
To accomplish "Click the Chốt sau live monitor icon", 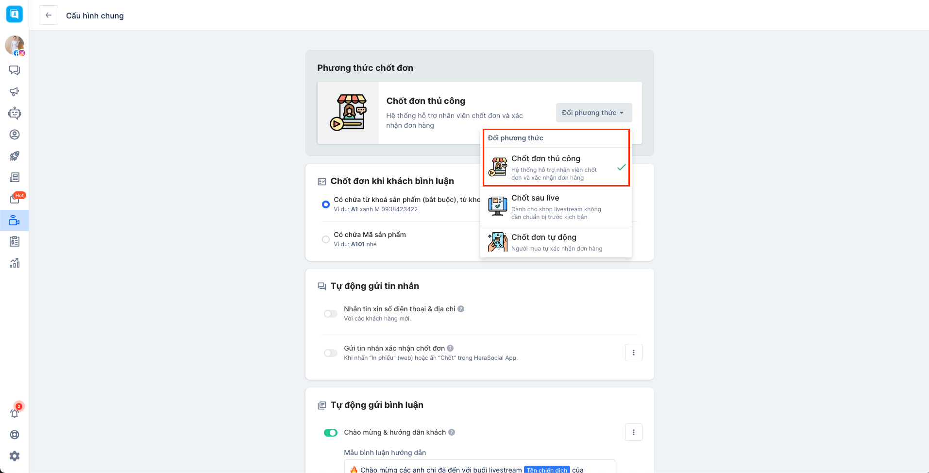I will pos(498,206).
